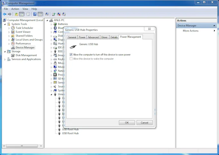Click the Back arrow in the toolbar
219x155 pixels.
(x=5, y=14)
